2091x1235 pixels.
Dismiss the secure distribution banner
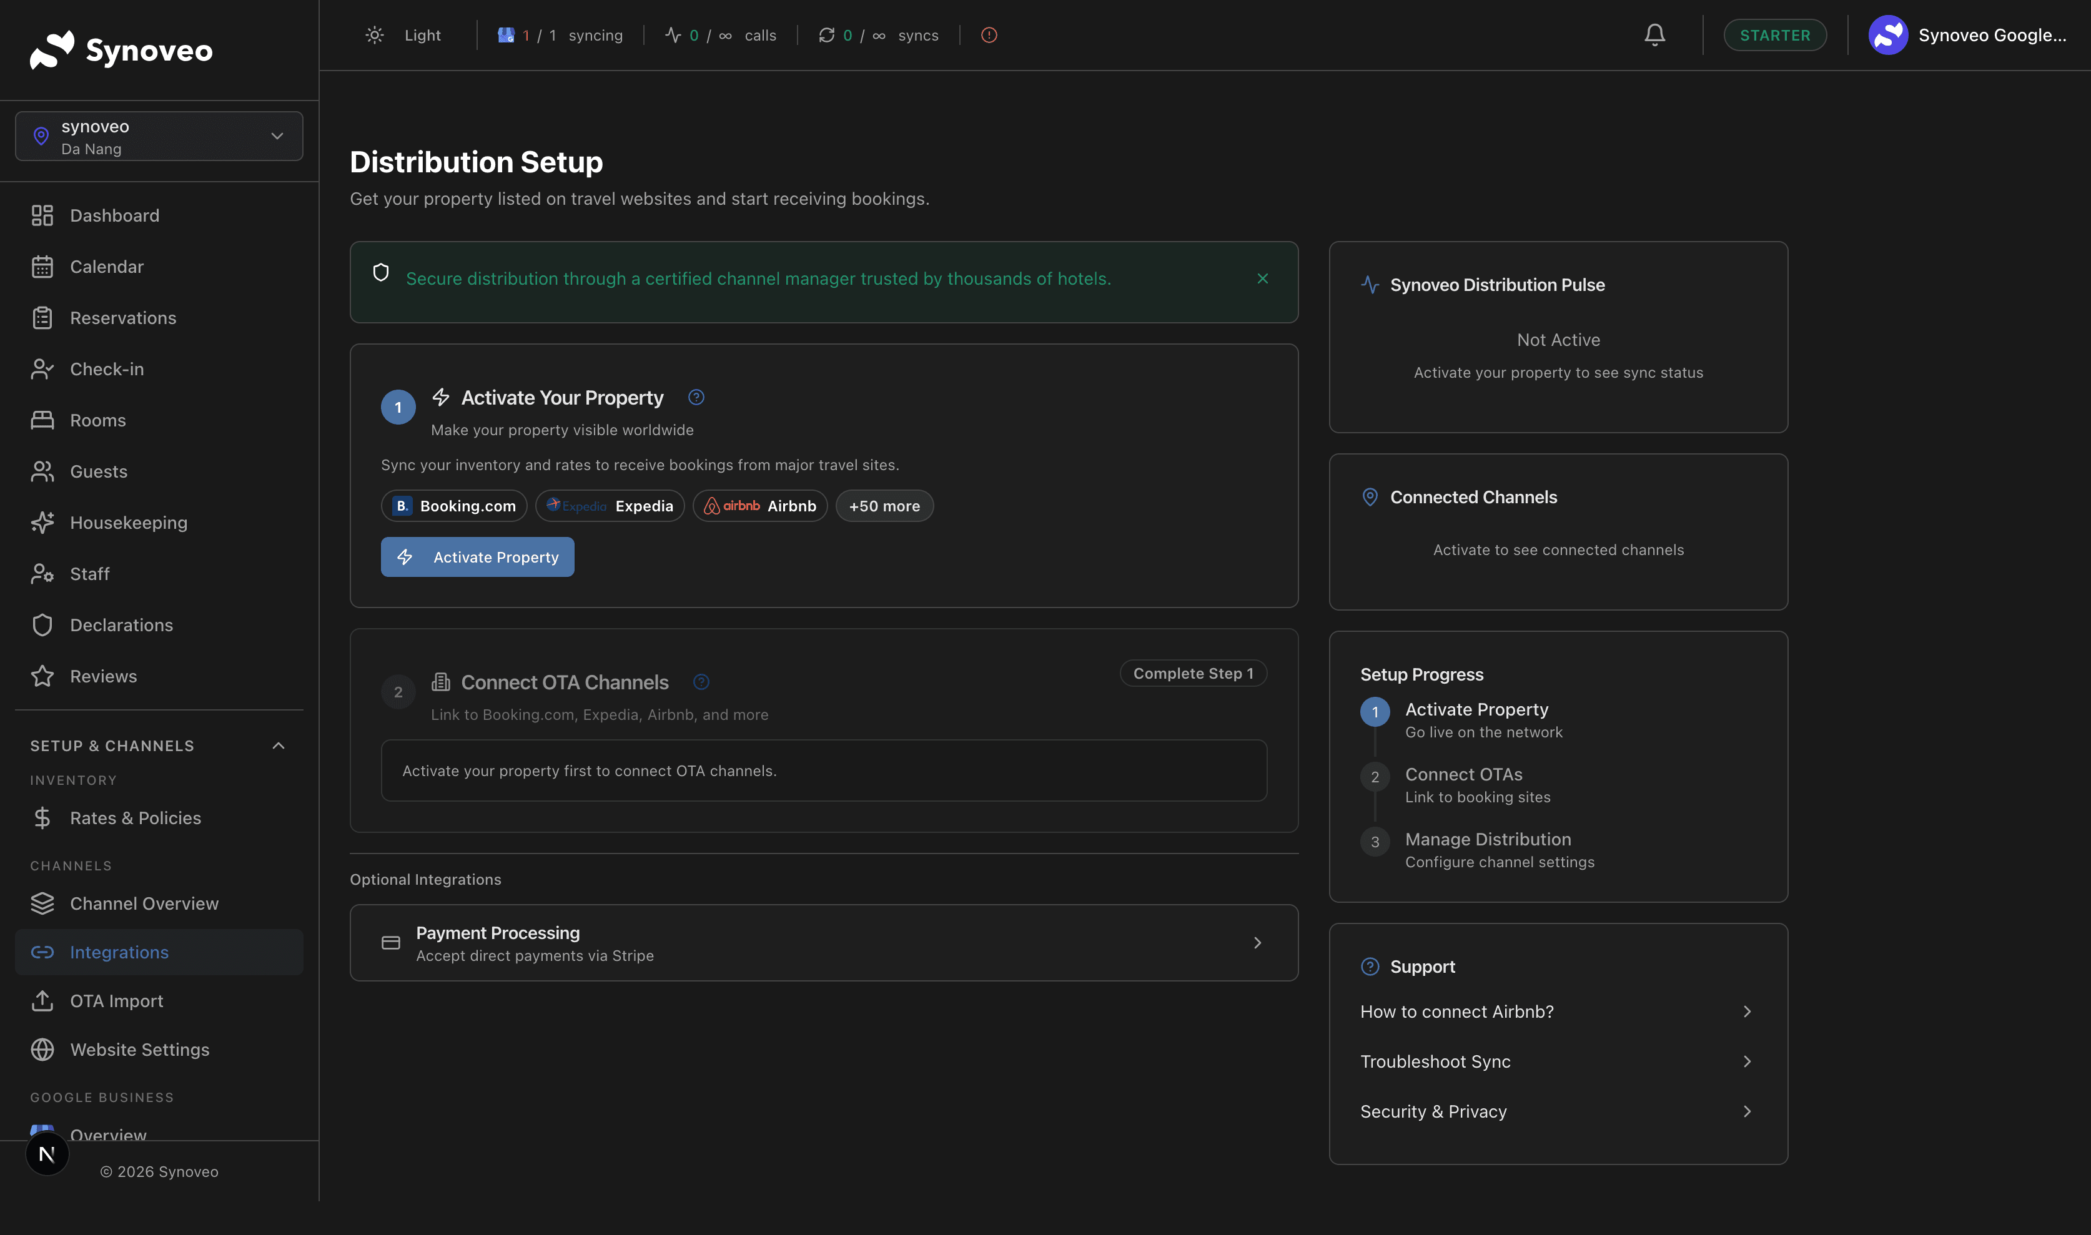[x=1263, y=279]
